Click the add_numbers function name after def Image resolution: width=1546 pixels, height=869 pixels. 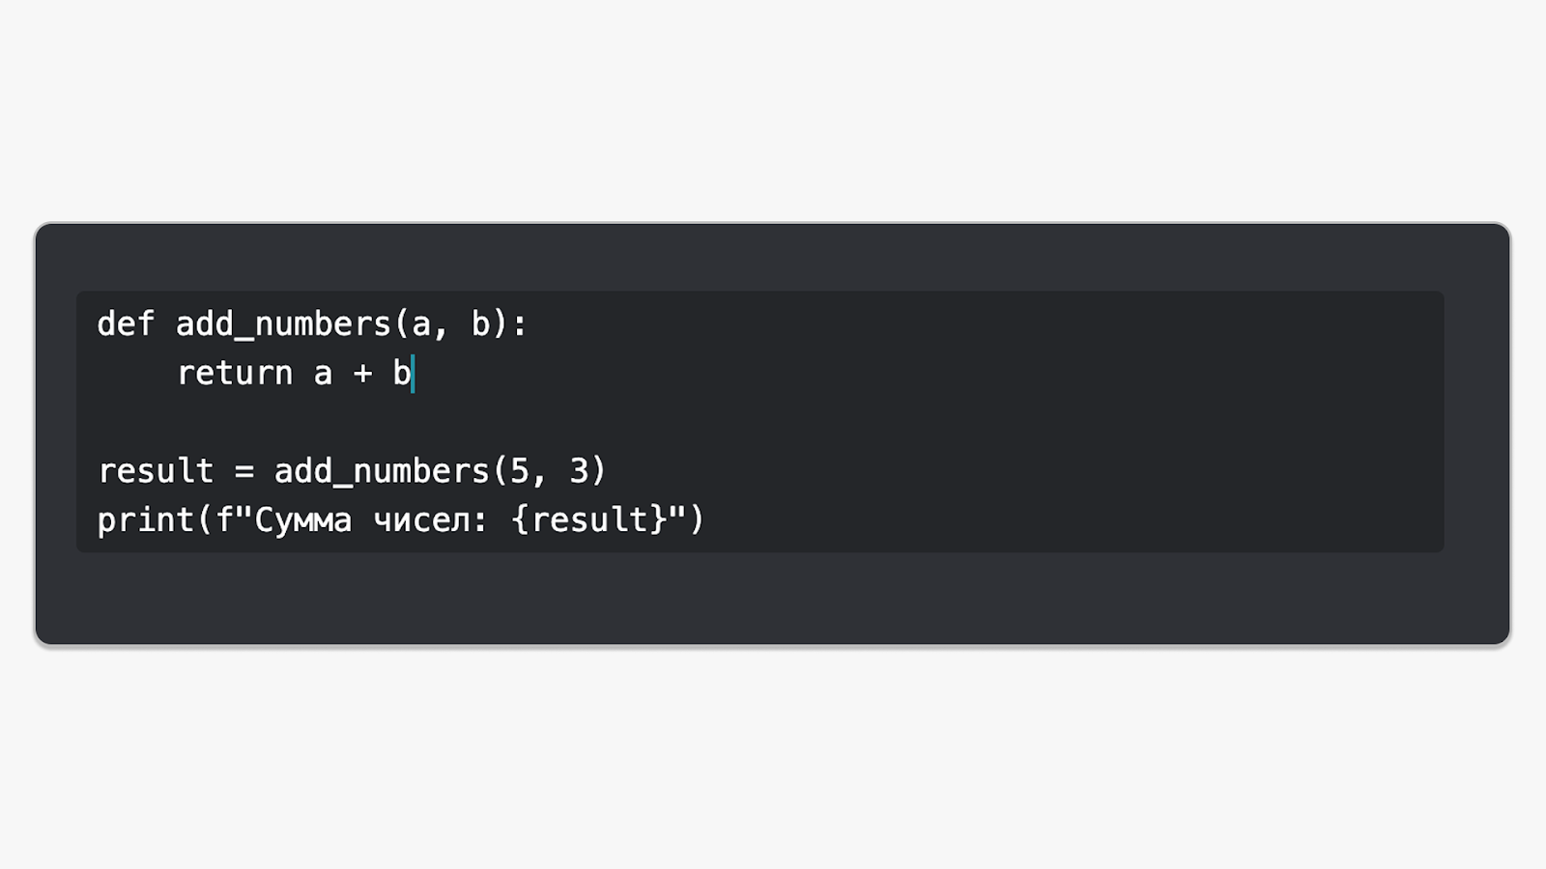point(283,323)
